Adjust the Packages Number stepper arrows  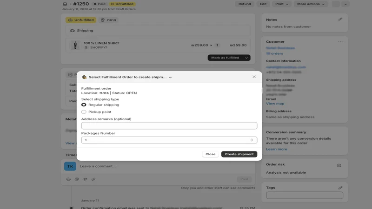point(252,140)
